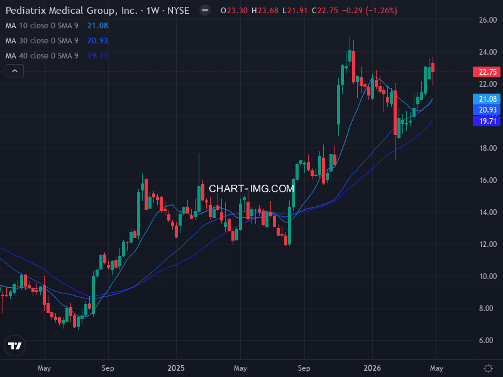The image size is (503, 377).
Task: Click the market status dash icon
Action: tap(205, 11)
